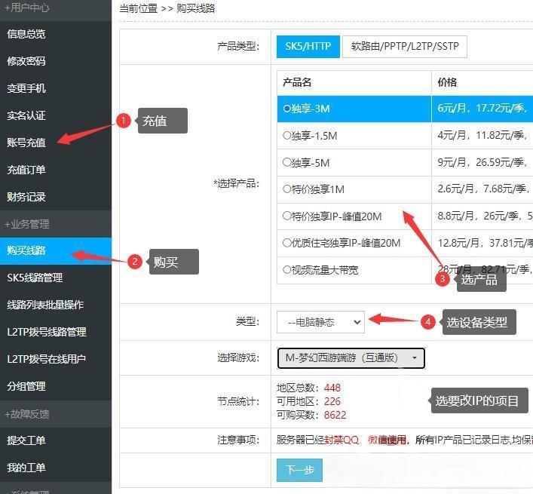Open SK5线路管理 menu item
Screen dimensions: 533x494
click(x=35, y=278)
